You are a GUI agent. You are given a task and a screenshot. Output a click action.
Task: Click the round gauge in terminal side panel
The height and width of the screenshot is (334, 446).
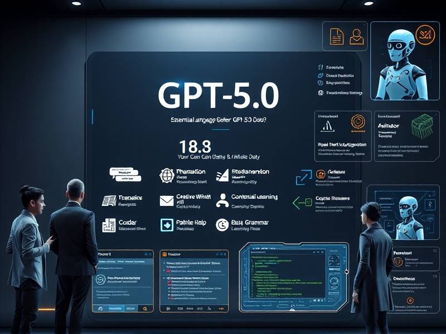tap(334, 282)
